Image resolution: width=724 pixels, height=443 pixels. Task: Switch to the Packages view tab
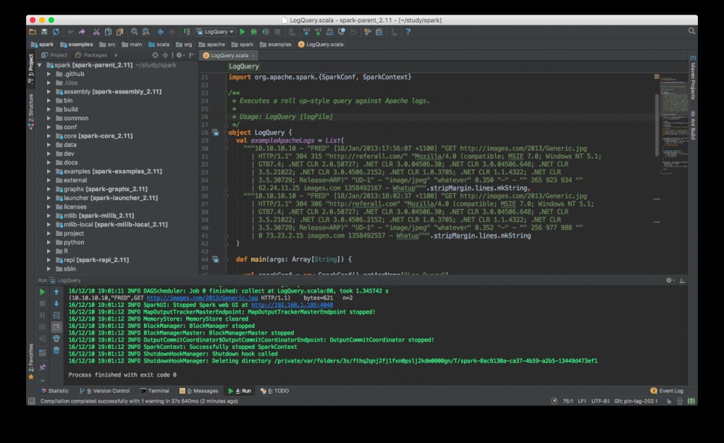pyautogui.click(x=91, y=55)
